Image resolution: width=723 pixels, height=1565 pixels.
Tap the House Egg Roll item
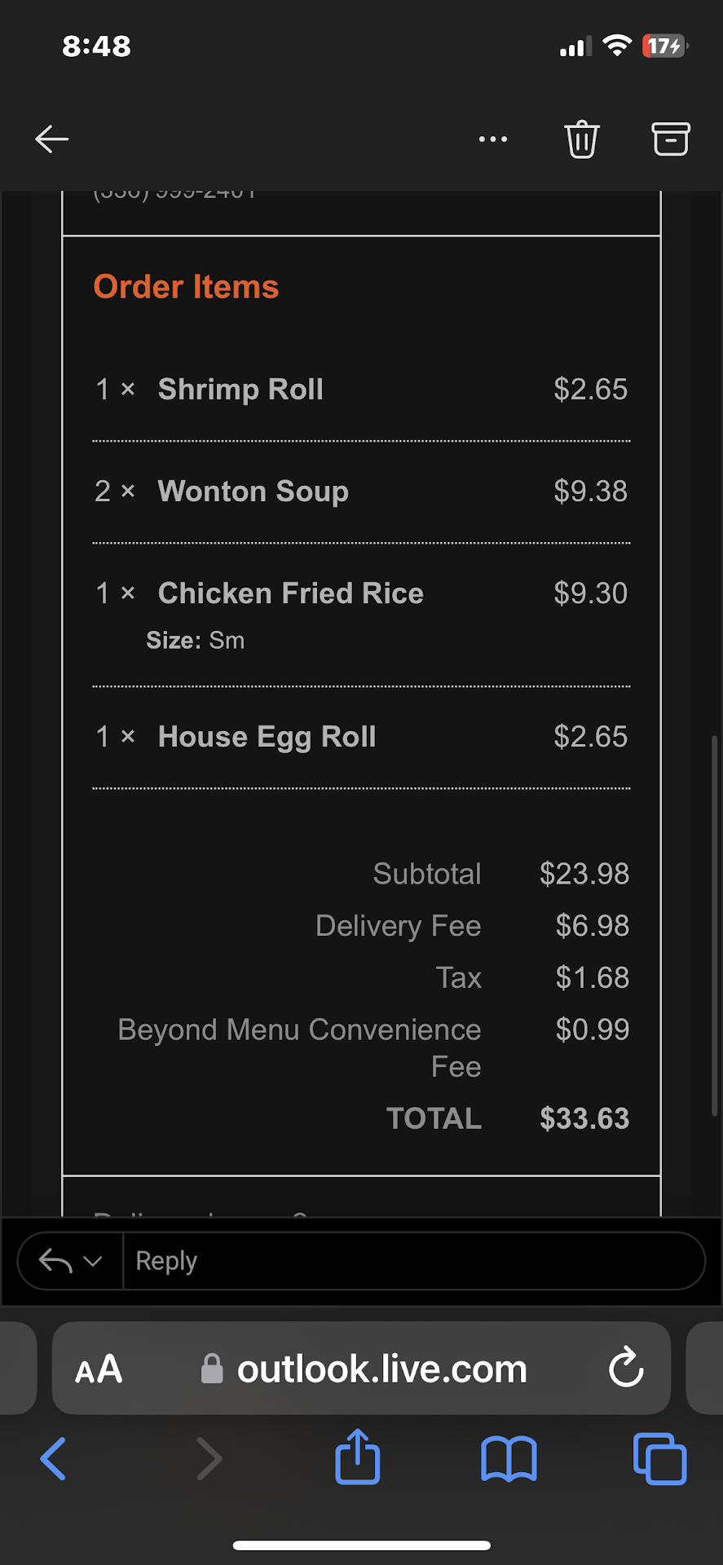click(267, 737)
